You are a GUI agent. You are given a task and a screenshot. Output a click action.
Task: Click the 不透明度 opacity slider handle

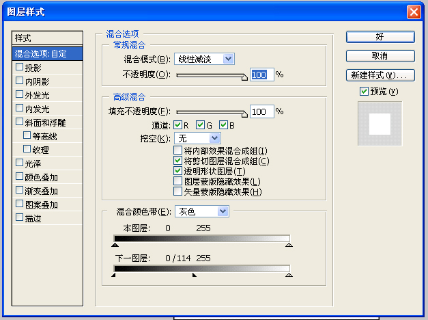point(244,77)
